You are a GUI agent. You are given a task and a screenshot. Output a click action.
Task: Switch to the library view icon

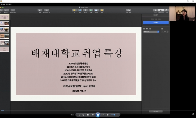(193, 5)
